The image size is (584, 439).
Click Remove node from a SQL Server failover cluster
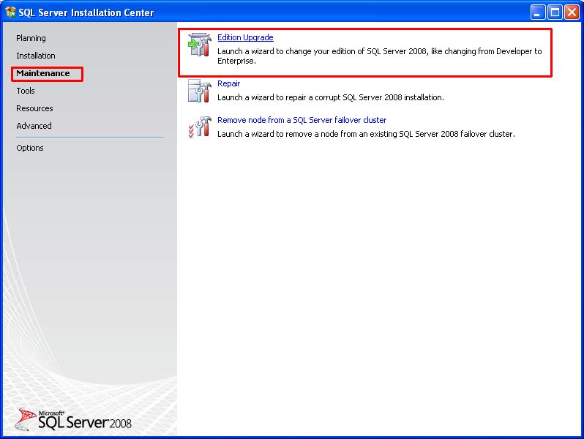click(x=302, y=120)
